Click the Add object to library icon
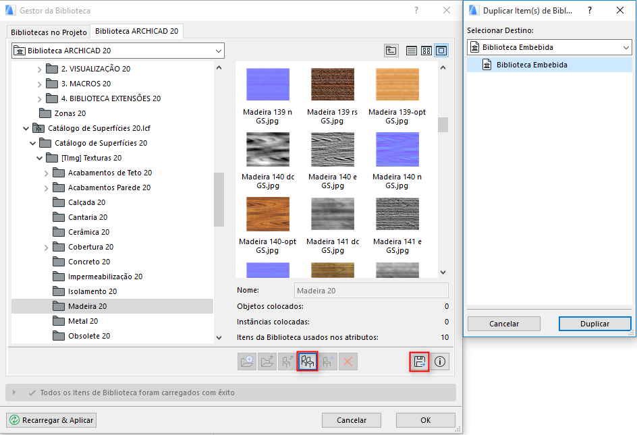The width and height of the screenshot is (637, 435). tap(287, 361)
